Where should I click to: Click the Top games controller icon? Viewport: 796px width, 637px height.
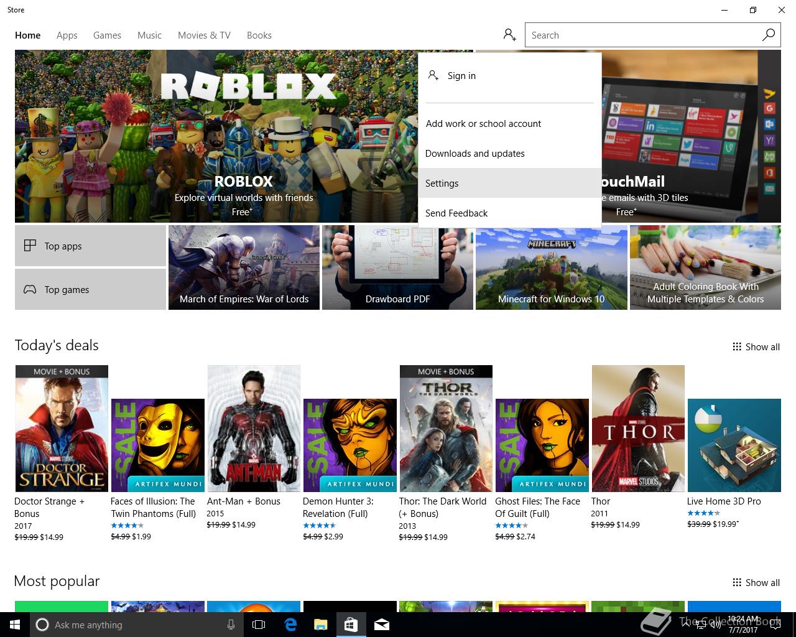coord(30,289)
